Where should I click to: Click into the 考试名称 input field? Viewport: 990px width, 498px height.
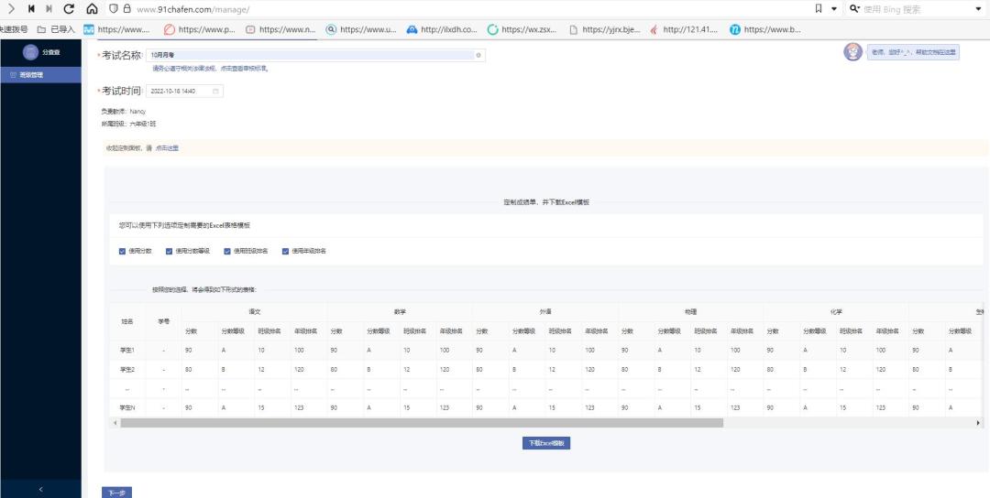(x=312, y=56)
